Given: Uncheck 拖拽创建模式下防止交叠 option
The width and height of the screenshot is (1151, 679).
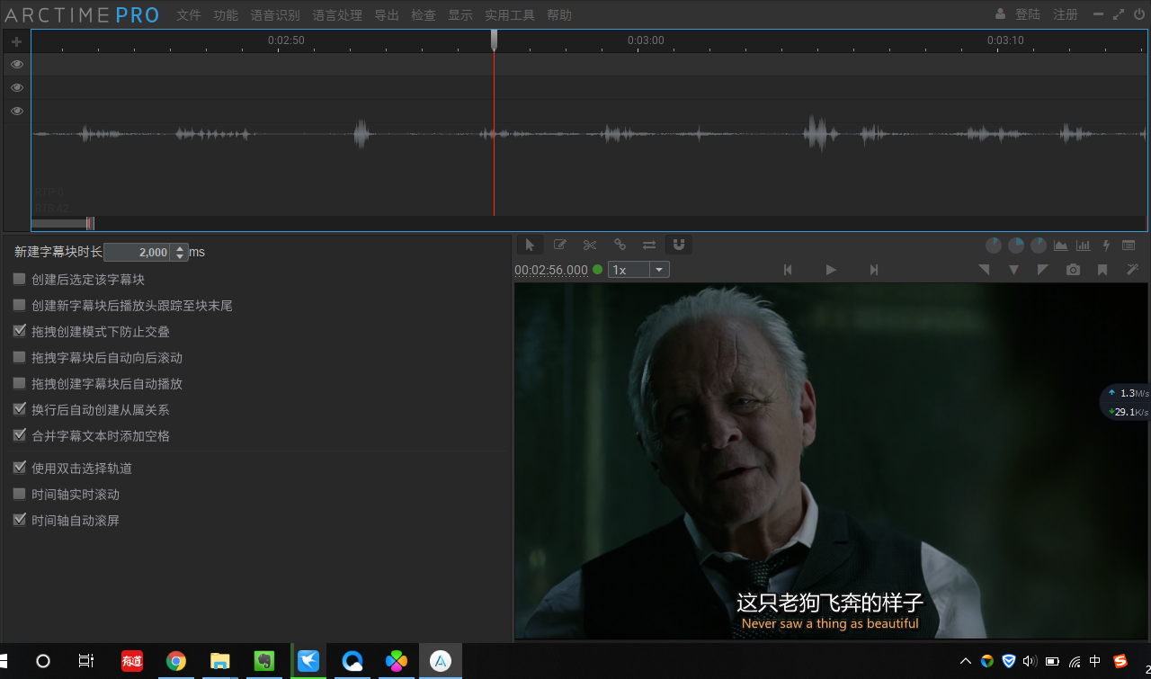Looking at the screenshot, I should click(x=20, y=332).
